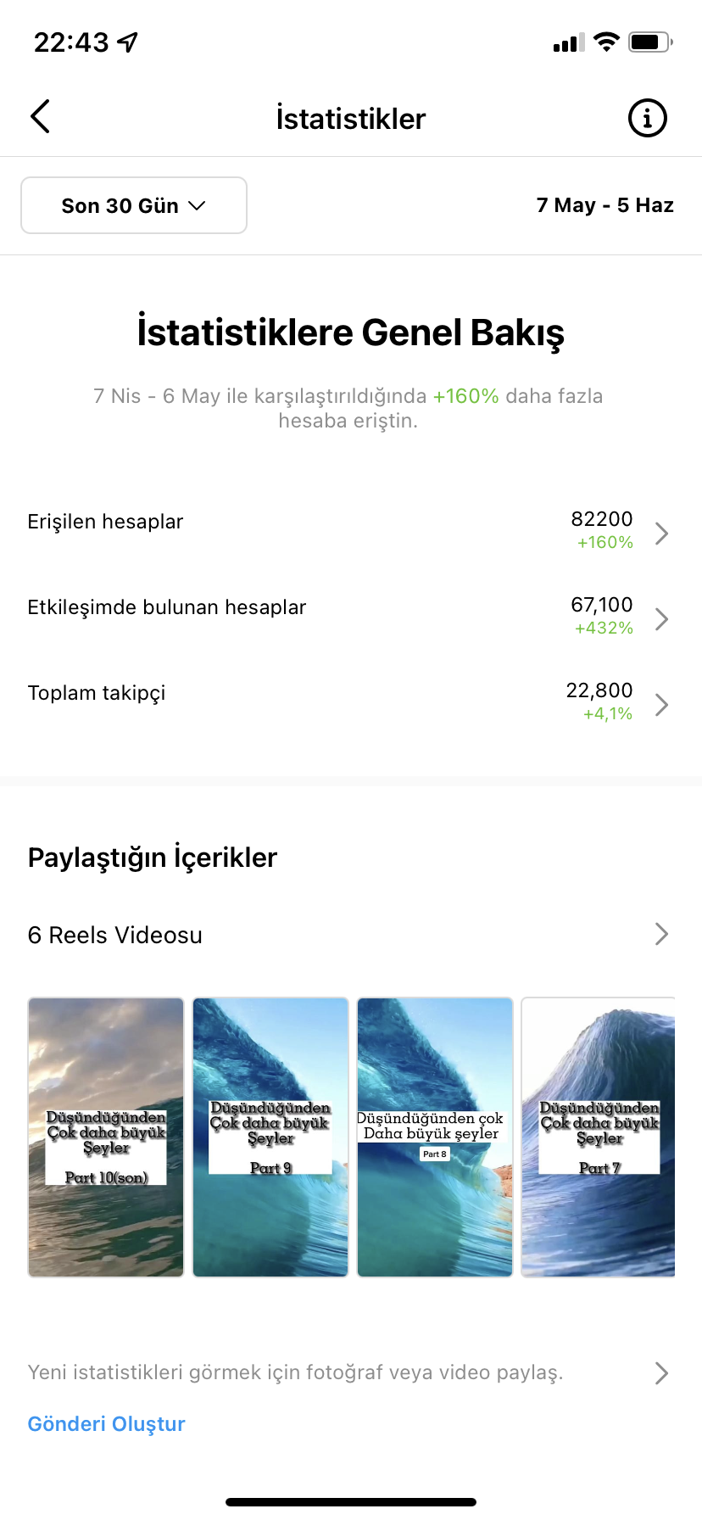Open the Toplam takipçi row chevron
702x1520 pixels.
662,704
